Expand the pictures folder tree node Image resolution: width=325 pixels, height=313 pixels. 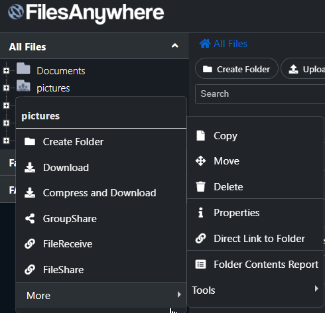[6, 88]
